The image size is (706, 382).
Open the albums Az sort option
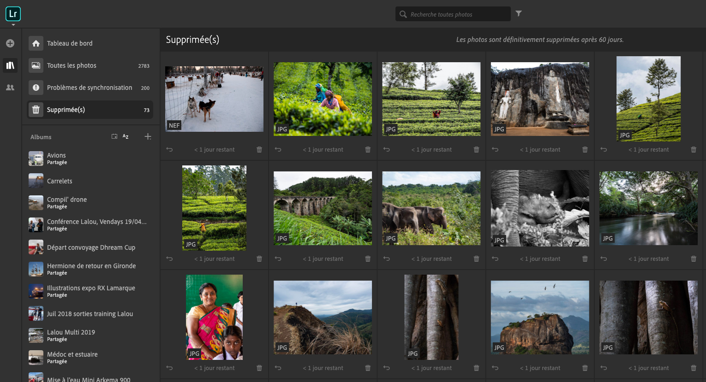point(126,136)
